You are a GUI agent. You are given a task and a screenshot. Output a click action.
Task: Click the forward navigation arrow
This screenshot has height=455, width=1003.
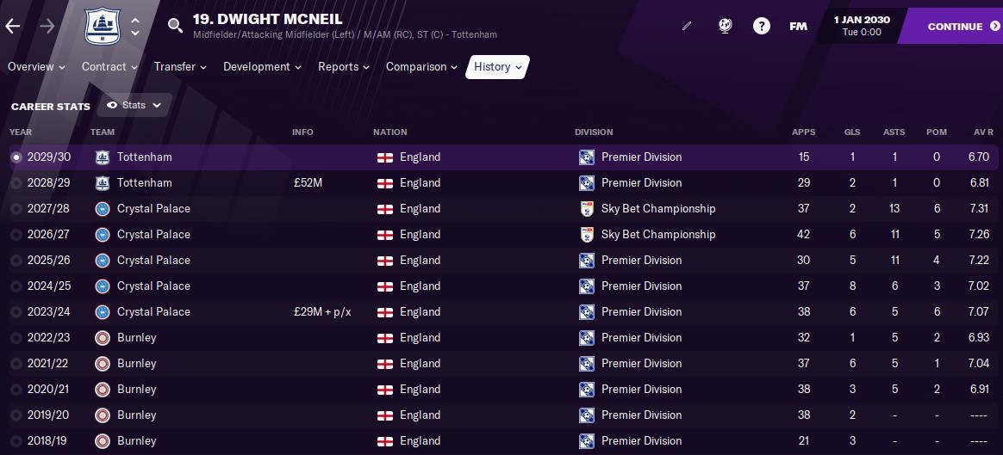click(47, 27)
